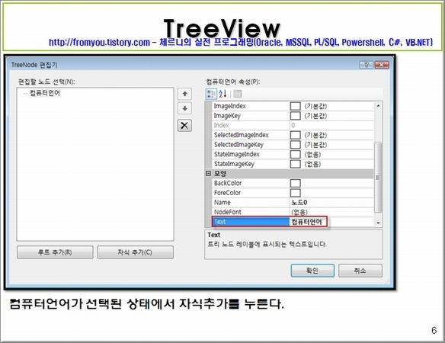Click the ImageKey image preview box

click(296, 116)
